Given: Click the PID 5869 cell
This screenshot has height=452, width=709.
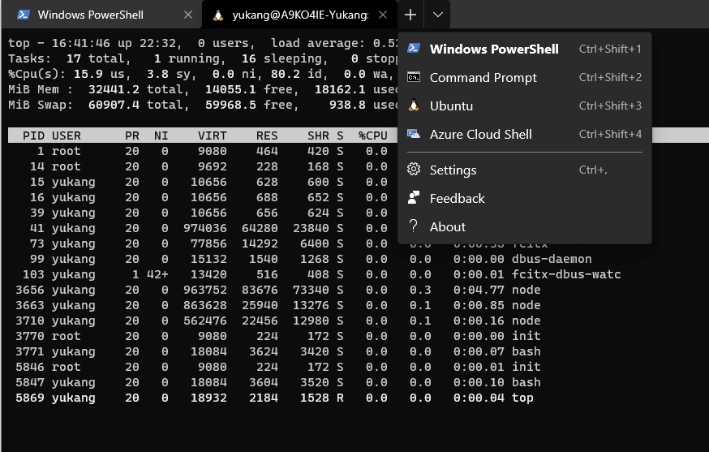Looking at the screenshot, I should (x=30, y=398).
